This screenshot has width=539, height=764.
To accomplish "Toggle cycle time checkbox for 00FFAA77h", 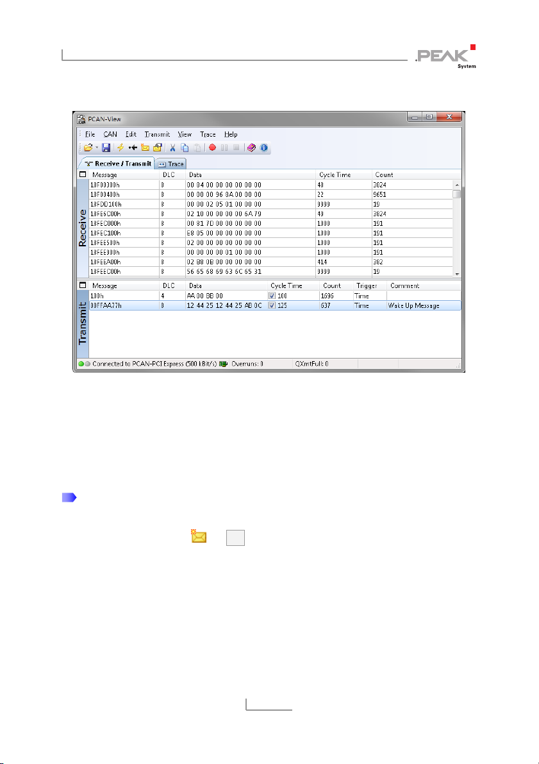I will tap(272, 305).
